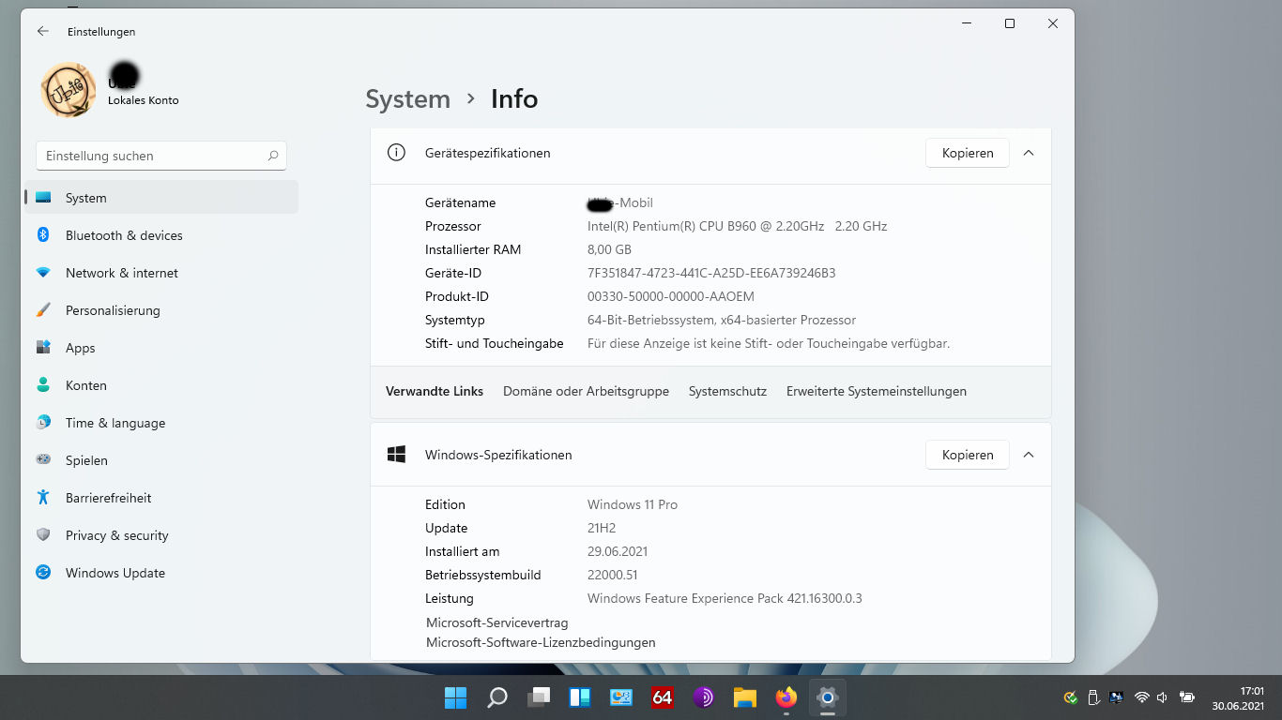Screen dimensions: 1282x720
Task: Open the Konten settings category
Action: coord(161,385)
